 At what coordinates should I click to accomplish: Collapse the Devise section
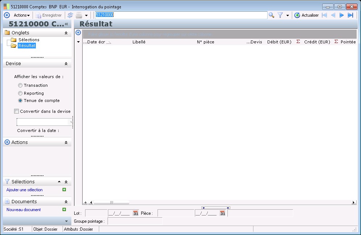[x=66, y=64]
